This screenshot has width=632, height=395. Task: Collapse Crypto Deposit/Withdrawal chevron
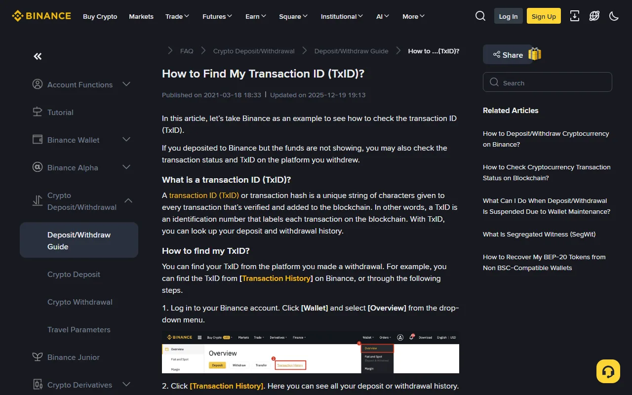[128, 201]
